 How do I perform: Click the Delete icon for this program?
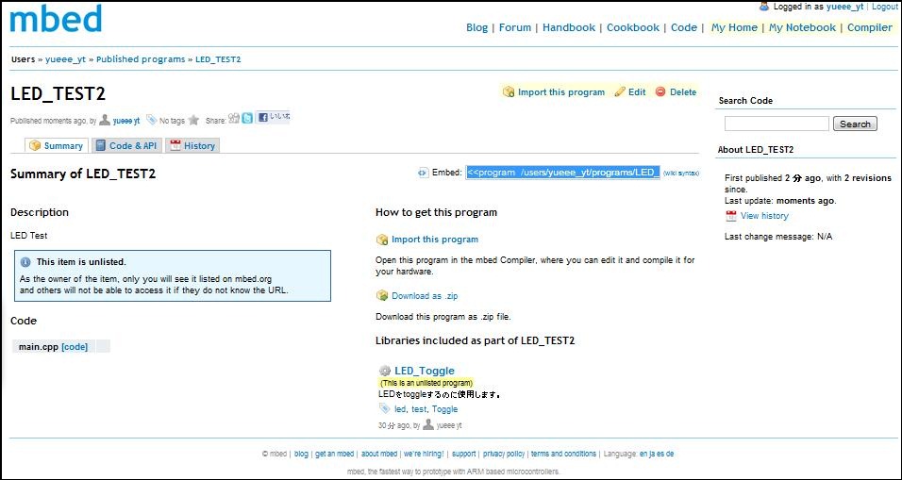point(660,92)
